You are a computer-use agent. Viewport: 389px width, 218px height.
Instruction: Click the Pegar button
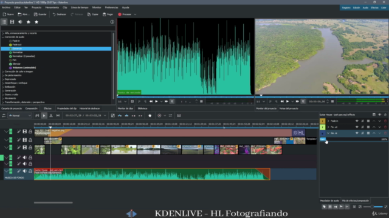[x=108, y=15]
